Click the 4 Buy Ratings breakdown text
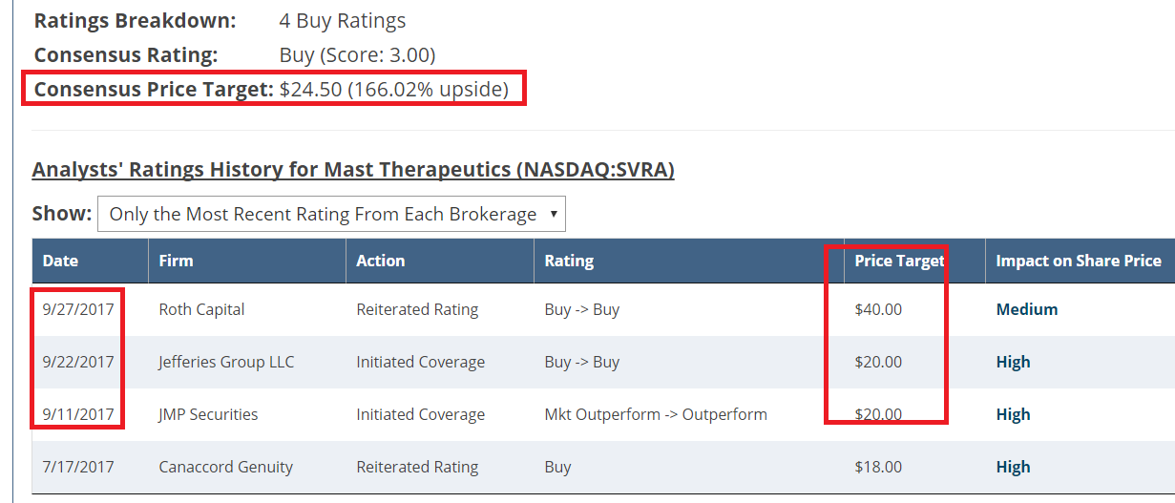The image size is (1175, 503). pyautogui.click(x=343, y=21)
